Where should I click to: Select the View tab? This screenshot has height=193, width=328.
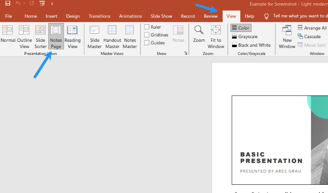click(231, 16)
